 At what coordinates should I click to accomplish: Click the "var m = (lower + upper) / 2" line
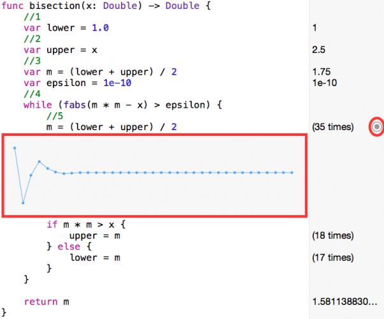[100, 72]
